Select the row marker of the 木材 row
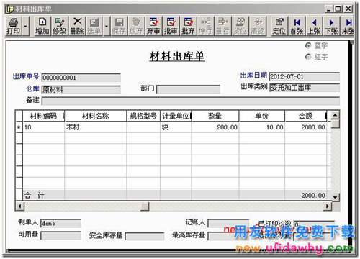The image size is (360, 259). [19, 127]
